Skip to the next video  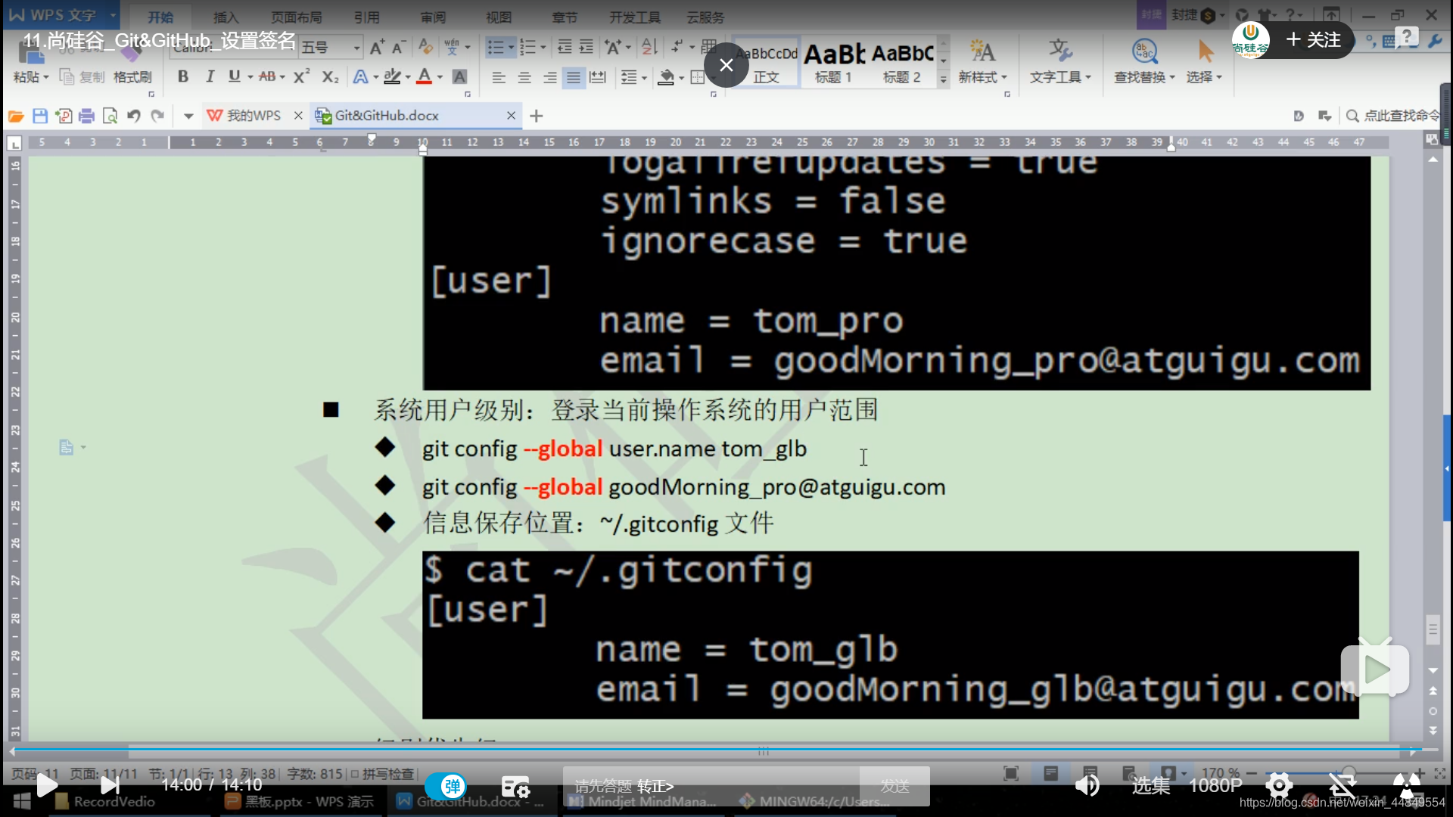coord(110,785)
